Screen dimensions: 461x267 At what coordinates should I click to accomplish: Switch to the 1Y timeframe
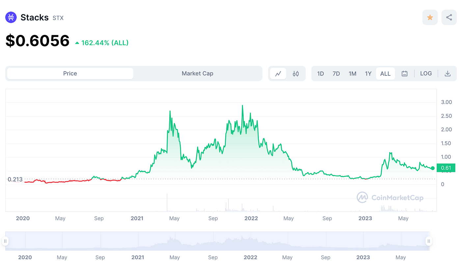click(368, 73)
